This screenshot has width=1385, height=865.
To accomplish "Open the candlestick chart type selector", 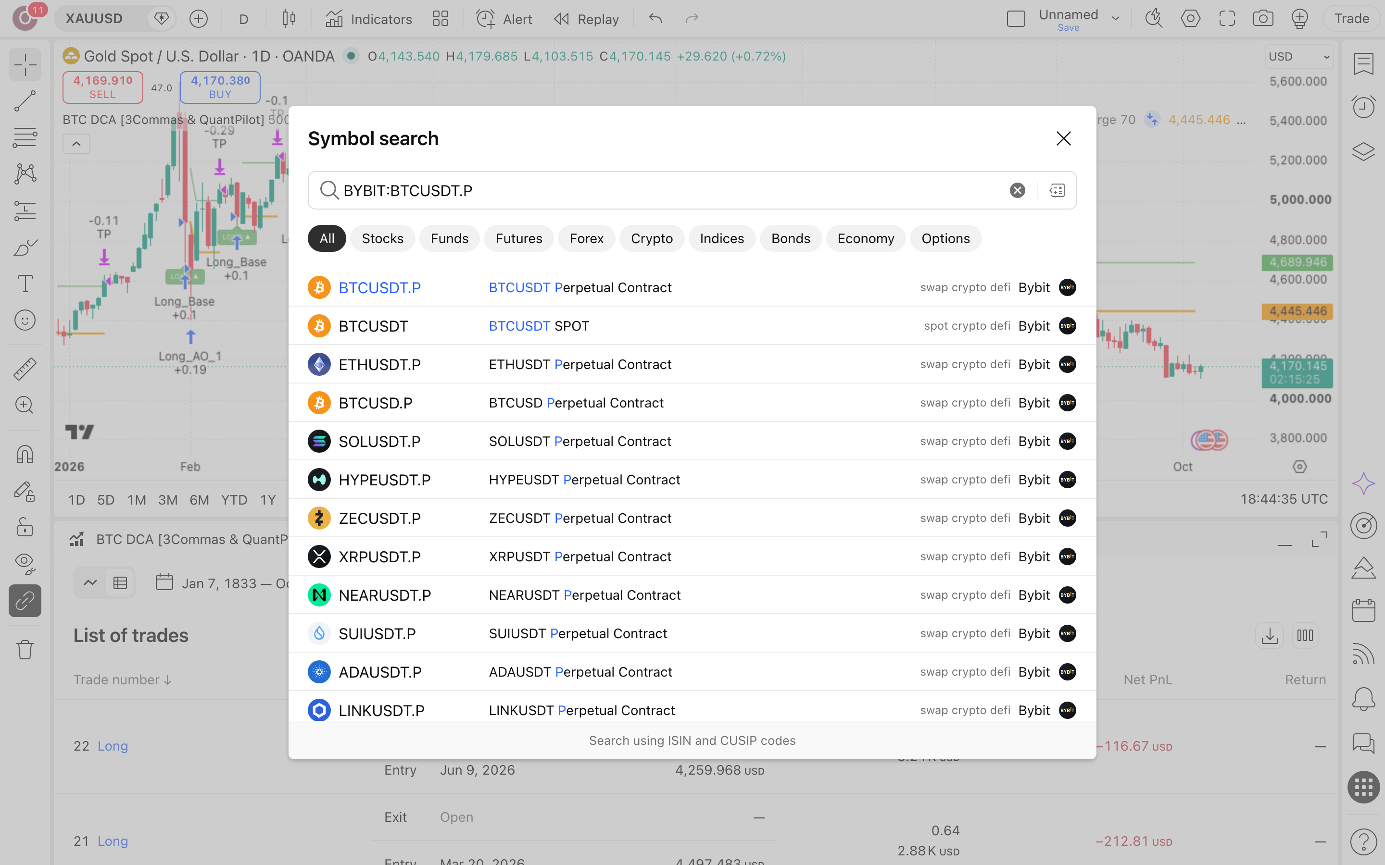I will coord(289,19).
